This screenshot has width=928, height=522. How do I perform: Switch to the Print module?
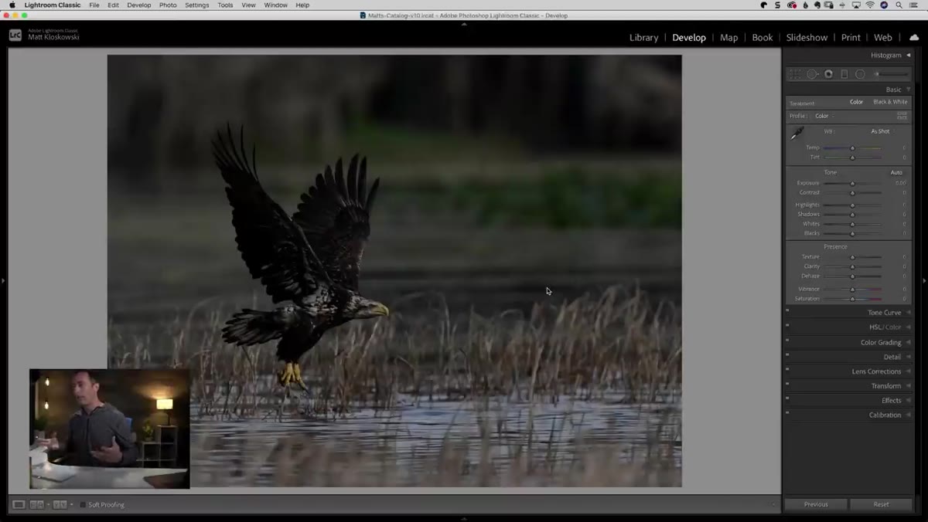851,37
